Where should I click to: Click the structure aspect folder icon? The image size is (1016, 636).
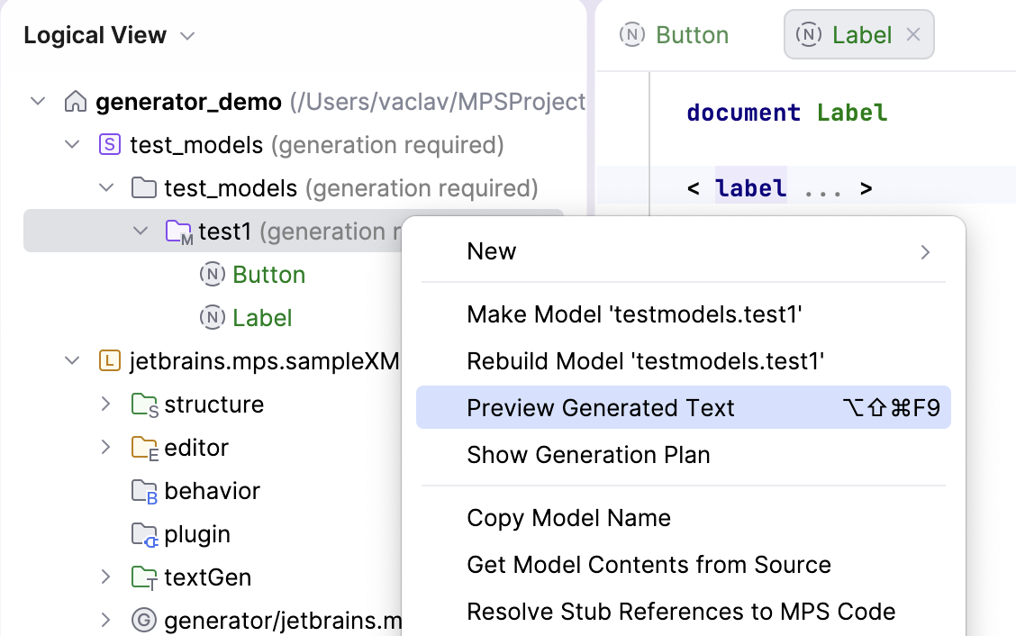(144, 405)
